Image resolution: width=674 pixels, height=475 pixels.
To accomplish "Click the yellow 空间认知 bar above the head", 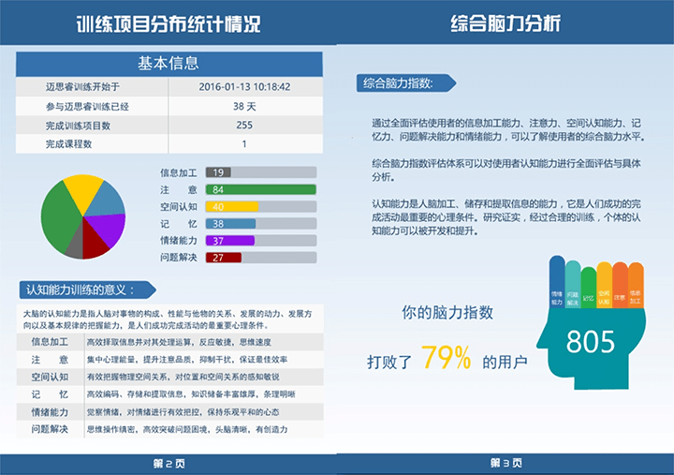I will tap(605, 285).
